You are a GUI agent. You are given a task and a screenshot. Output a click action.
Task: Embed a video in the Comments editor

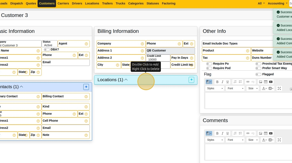271,133
